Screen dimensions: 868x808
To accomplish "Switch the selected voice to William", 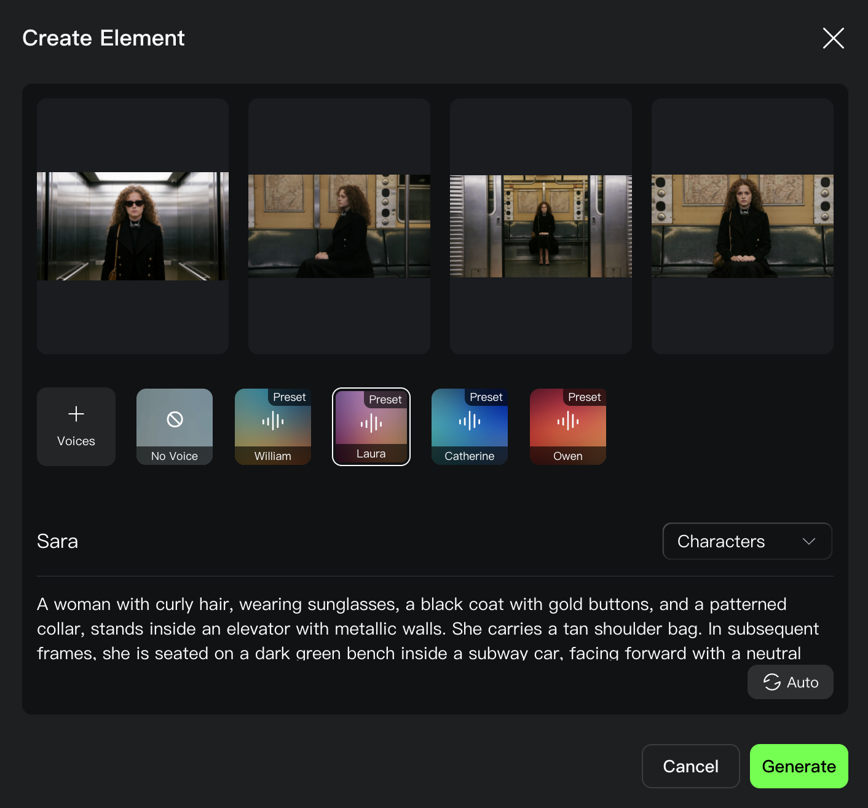I will pos(272,426).
